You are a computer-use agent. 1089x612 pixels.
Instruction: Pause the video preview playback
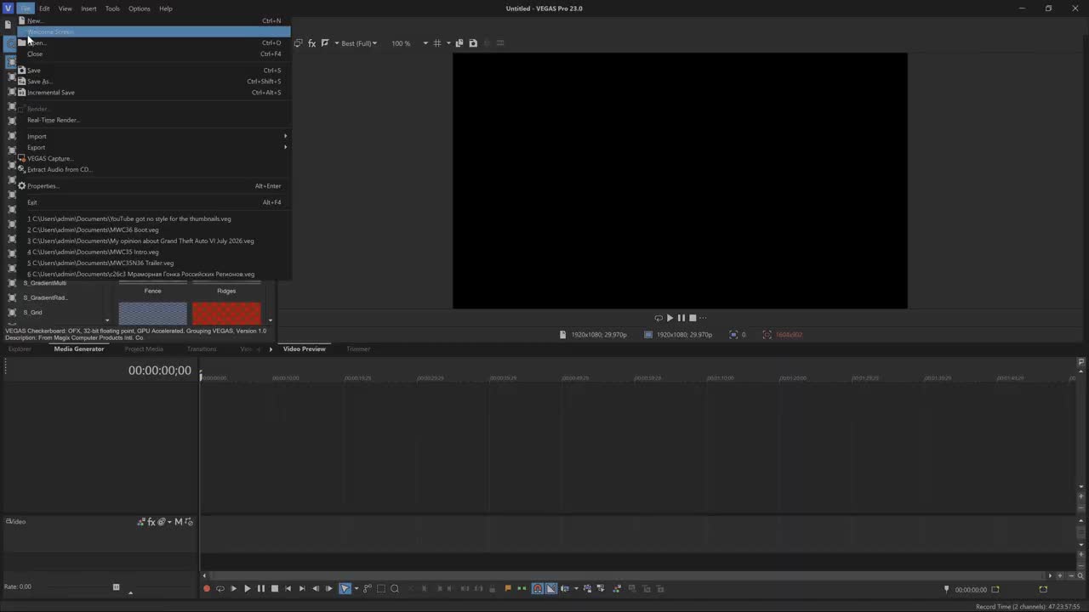681,318
